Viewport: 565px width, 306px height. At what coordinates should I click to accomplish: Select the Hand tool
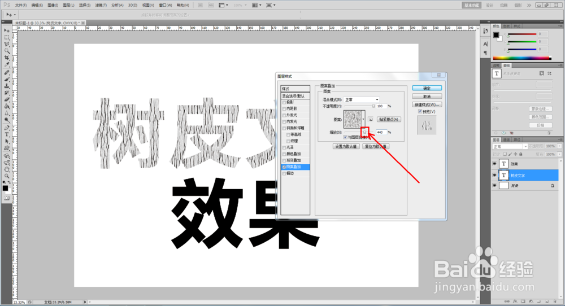tap(6, 169)
